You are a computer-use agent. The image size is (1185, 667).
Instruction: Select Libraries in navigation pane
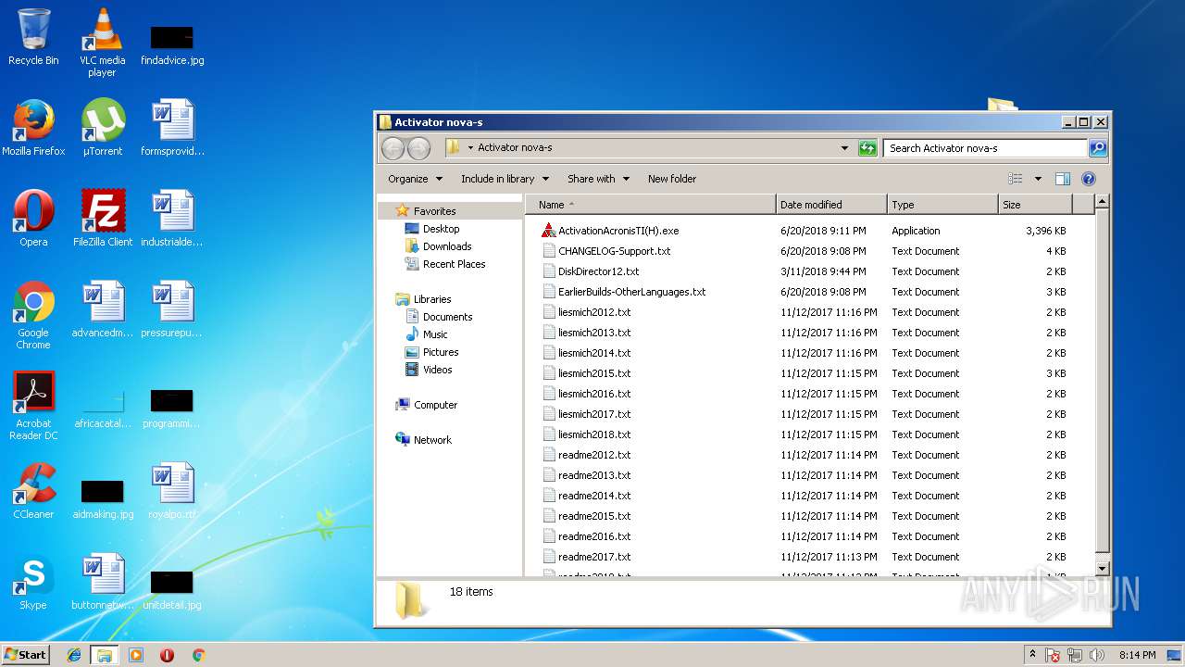tap(432, 299)
